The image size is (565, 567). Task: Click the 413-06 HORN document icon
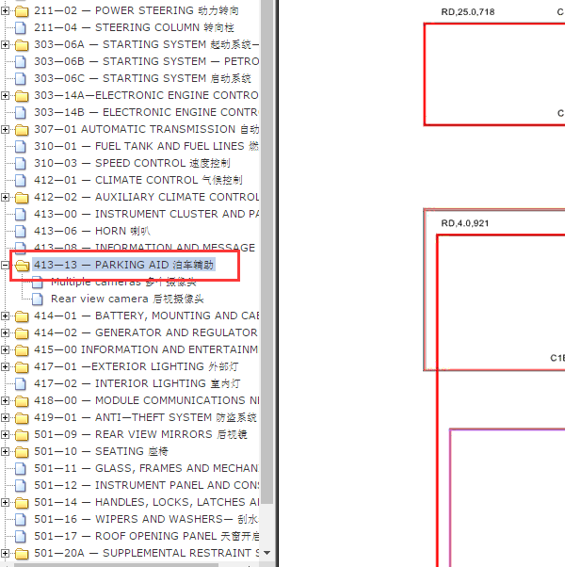(21, 231)
